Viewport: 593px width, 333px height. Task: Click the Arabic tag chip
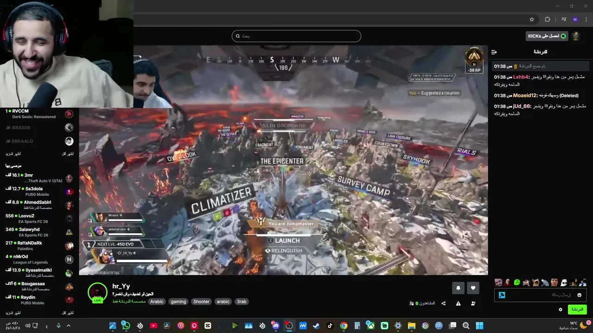coord(157,302)
